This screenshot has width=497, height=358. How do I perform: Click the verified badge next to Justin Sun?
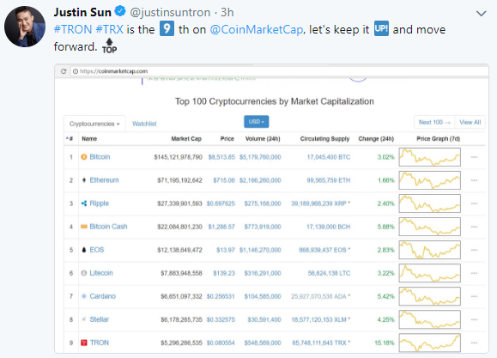(x=120, y=11)
